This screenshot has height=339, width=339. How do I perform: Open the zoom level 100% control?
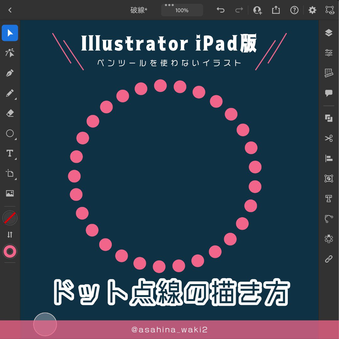pos(182,10)
